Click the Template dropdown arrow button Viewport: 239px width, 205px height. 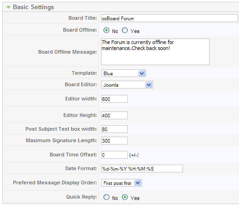tap(142, 73)
